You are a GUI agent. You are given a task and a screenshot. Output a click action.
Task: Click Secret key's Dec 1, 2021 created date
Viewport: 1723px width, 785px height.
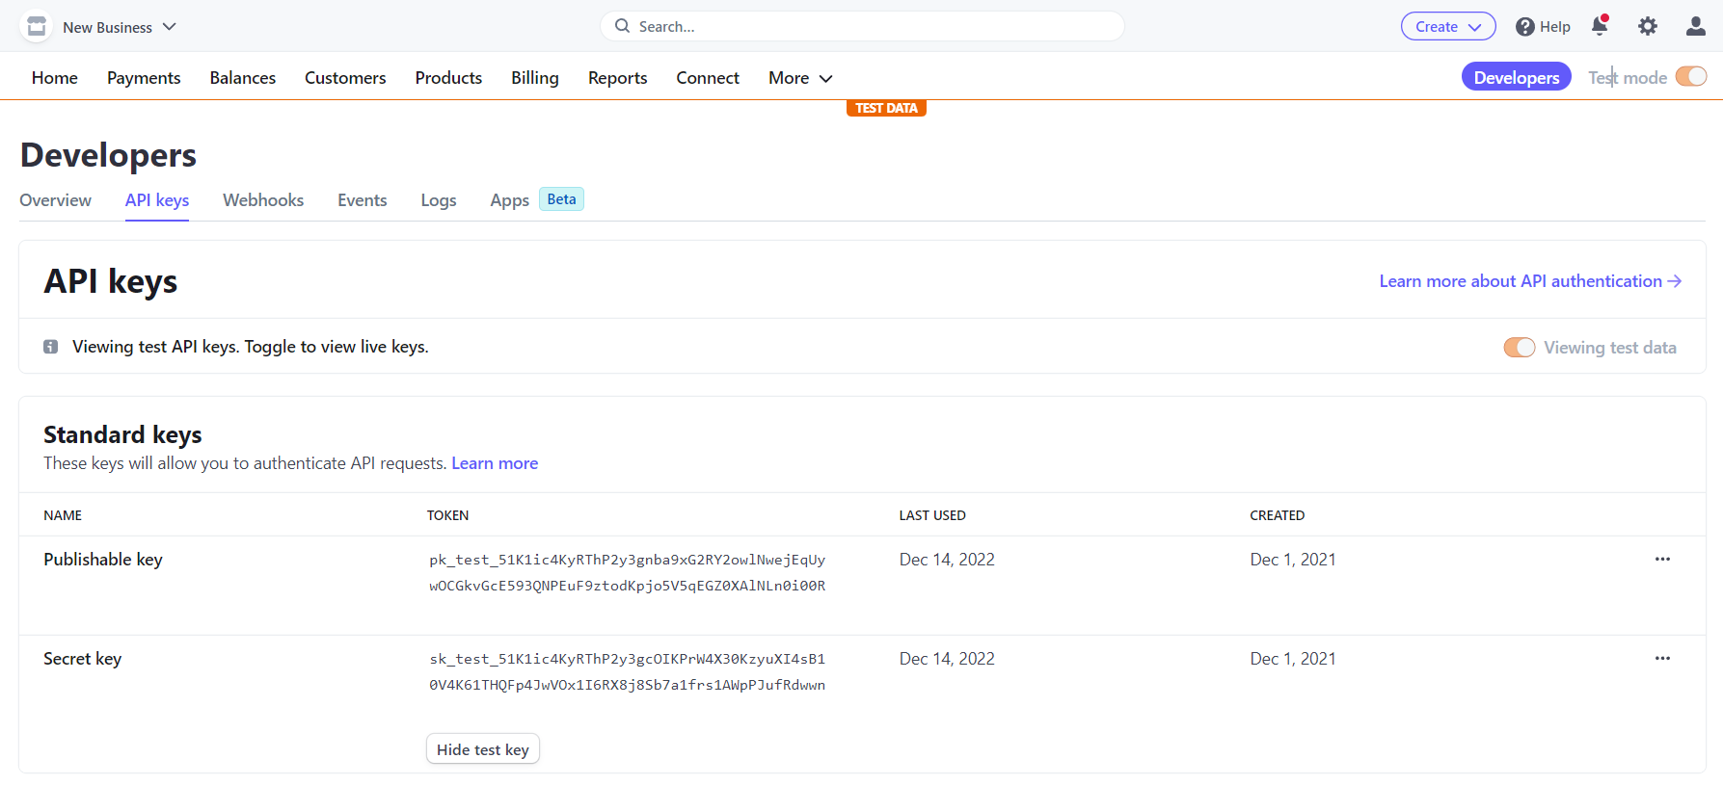[x=1293, y=659]
